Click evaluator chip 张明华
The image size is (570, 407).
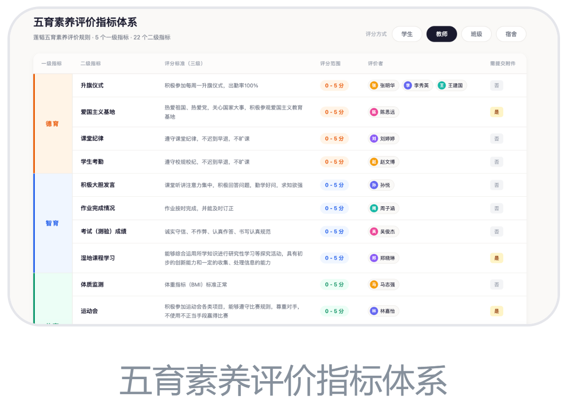(383, 85)
